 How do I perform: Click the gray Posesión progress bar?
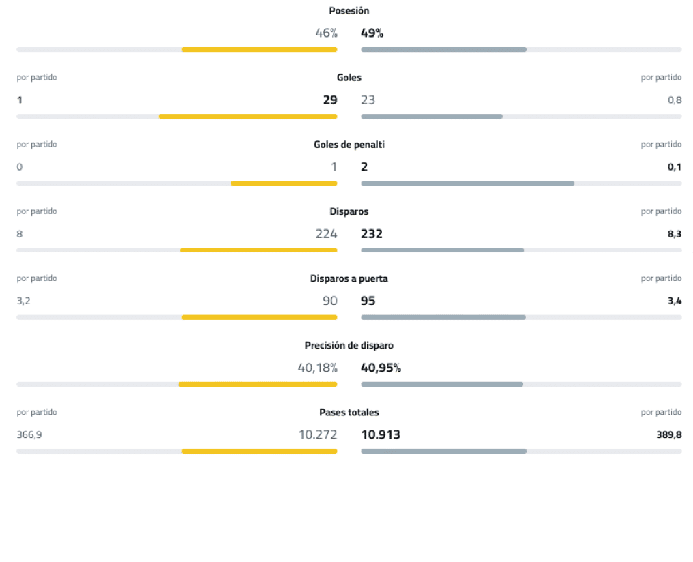[443, 50]
